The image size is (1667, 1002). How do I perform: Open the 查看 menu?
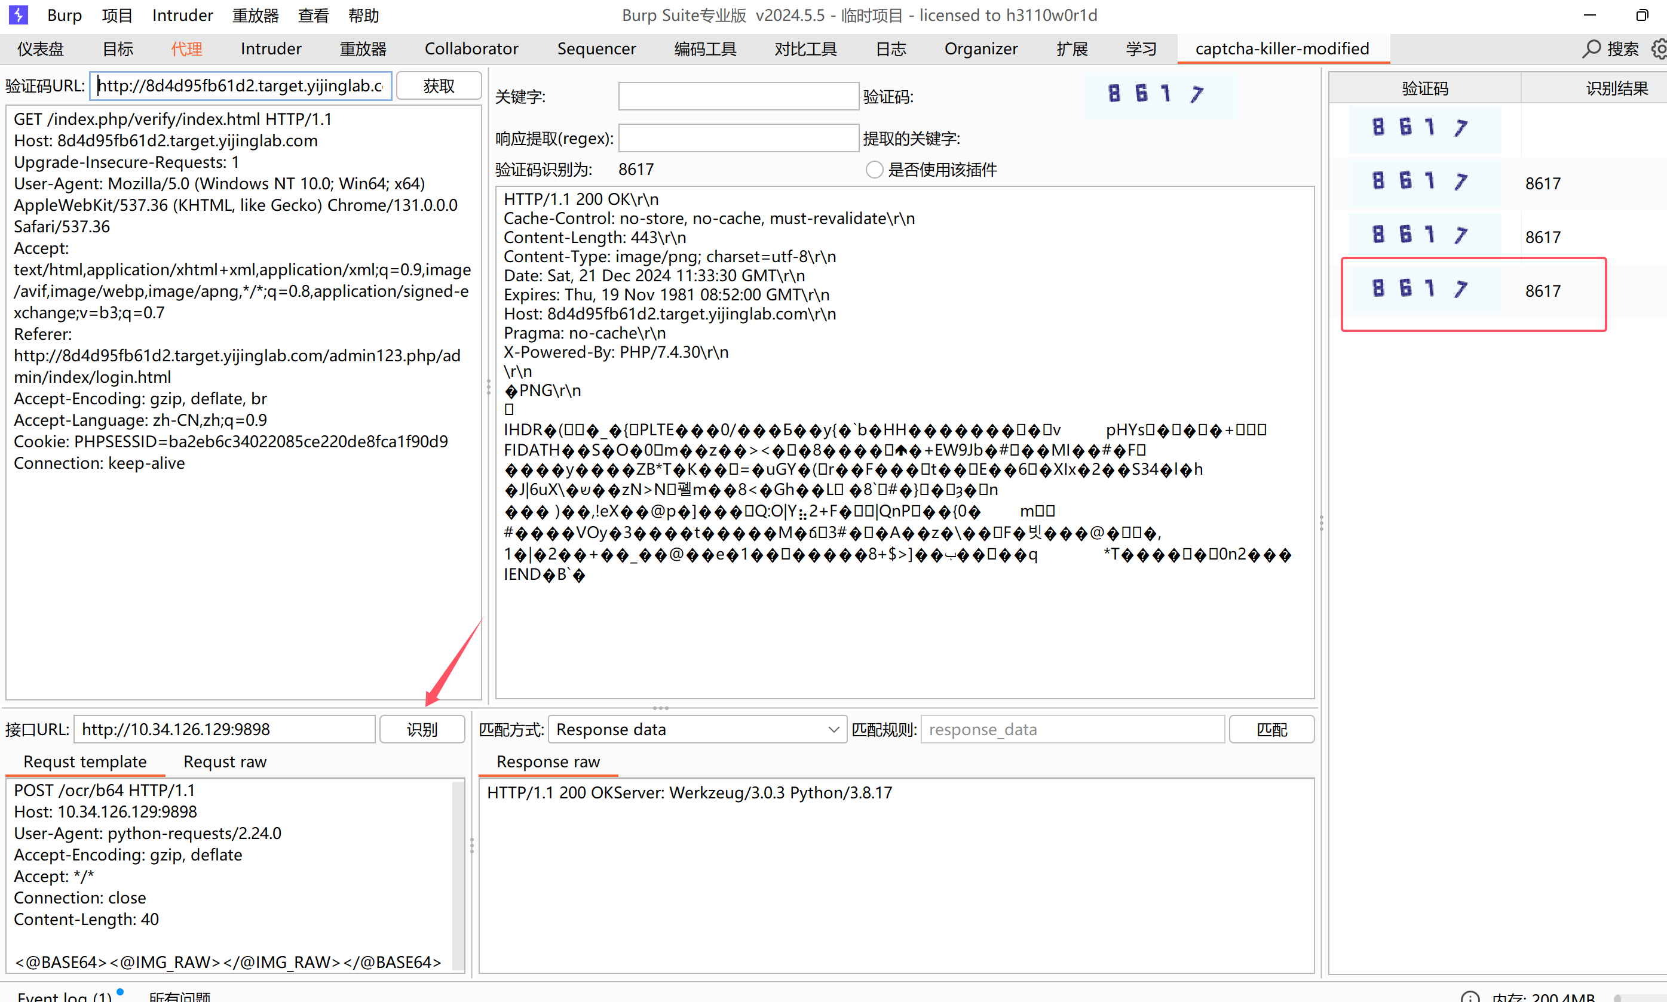[314, 15]
